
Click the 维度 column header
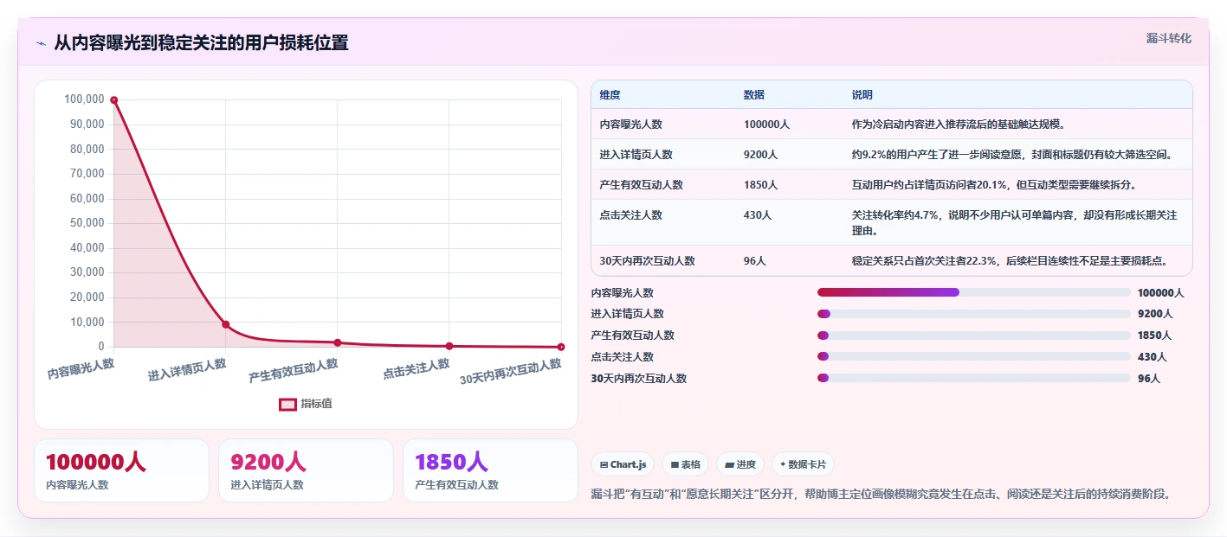coord(610,95)
